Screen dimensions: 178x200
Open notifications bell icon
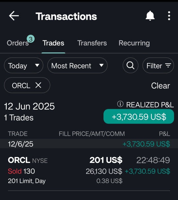tap(150, 16)
